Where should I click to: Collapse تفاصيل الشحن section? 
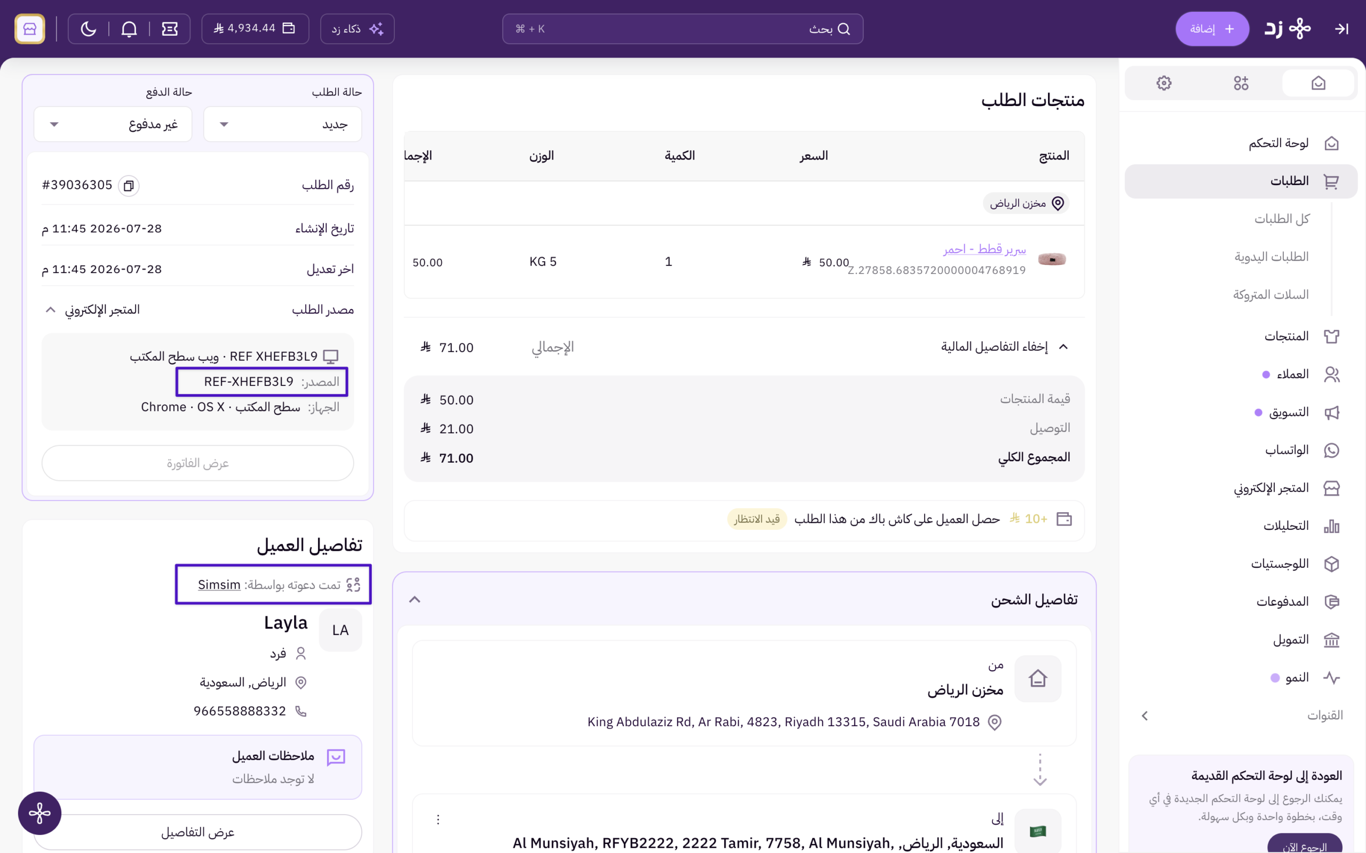pos(414,599)
